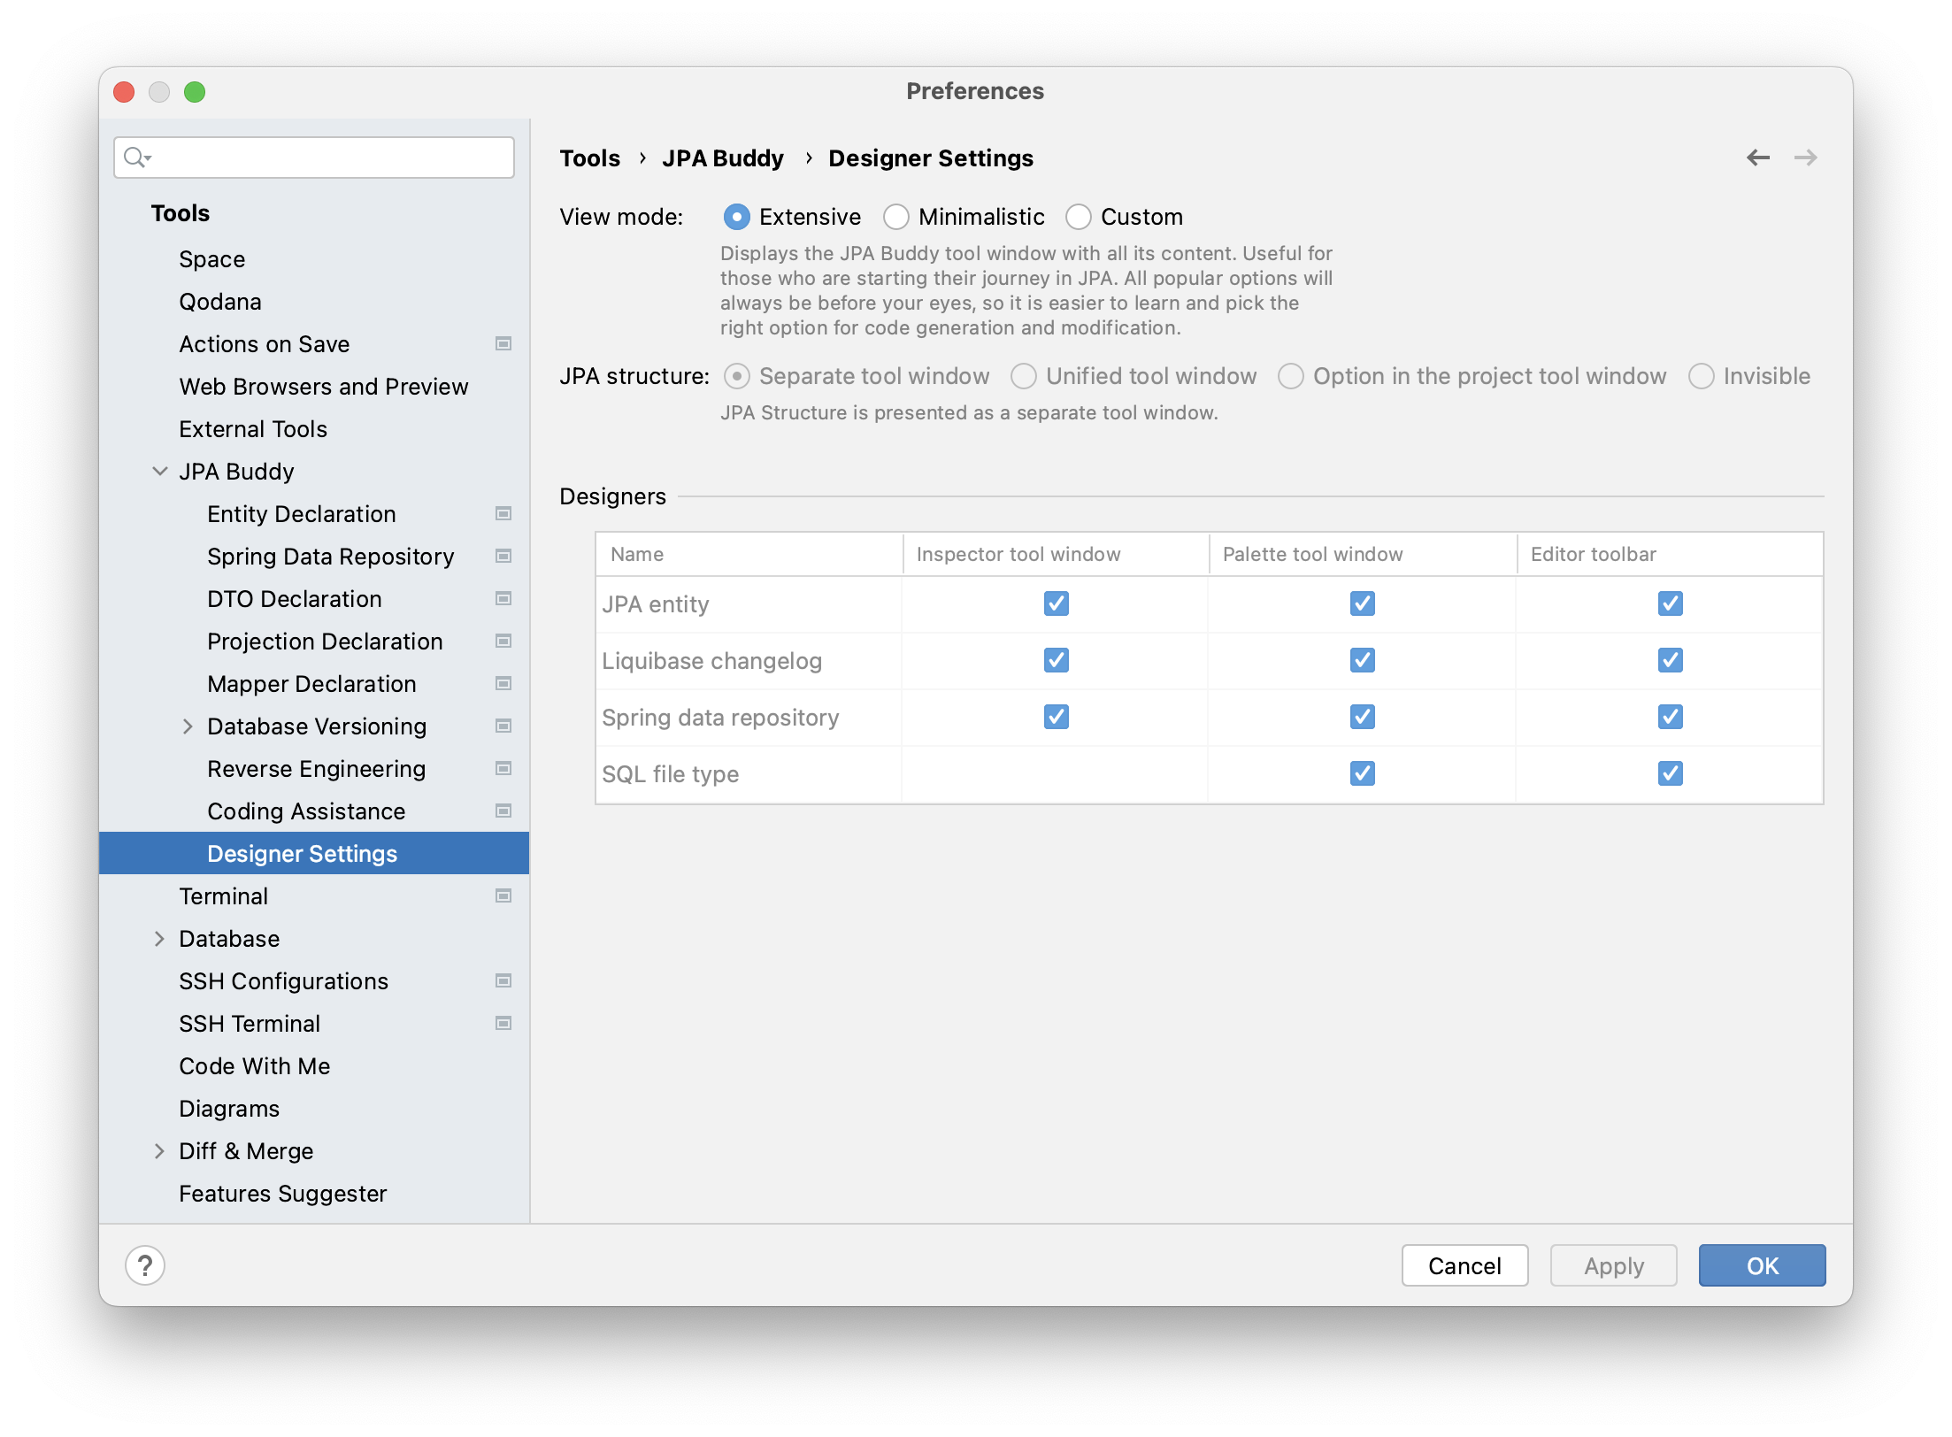Viewport: 1952px width, 1437px height.
Task: Disable Editor toolbar for SQL file type
Action: (x=1670, y=773)
